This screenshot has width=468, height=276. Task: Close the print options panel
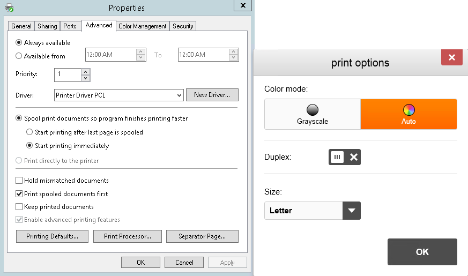tap(451, 57)
